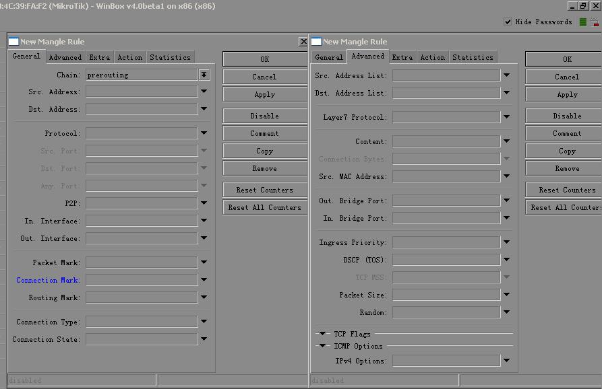Expand the Dst. Address field
This screenshot has height=389, width=602.
204,109
